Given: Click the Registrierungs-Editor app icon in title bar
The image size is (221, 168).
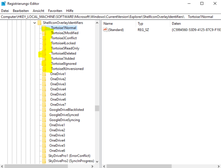Looking at the screenshot, I should [x=3, y=4].
